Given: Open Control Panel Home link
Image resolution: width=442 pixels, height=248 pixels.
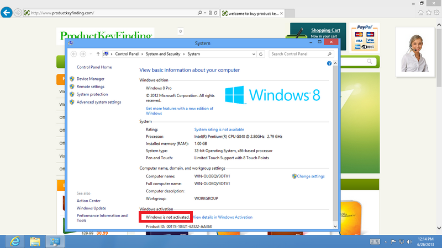Looking at the screenshot, I should click(94, 67).
